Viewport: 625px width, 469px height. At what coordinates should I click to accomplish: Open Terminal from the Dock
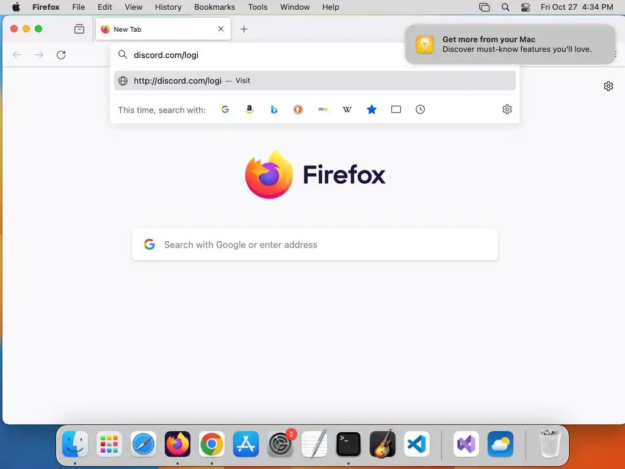(x=349, y=444)
